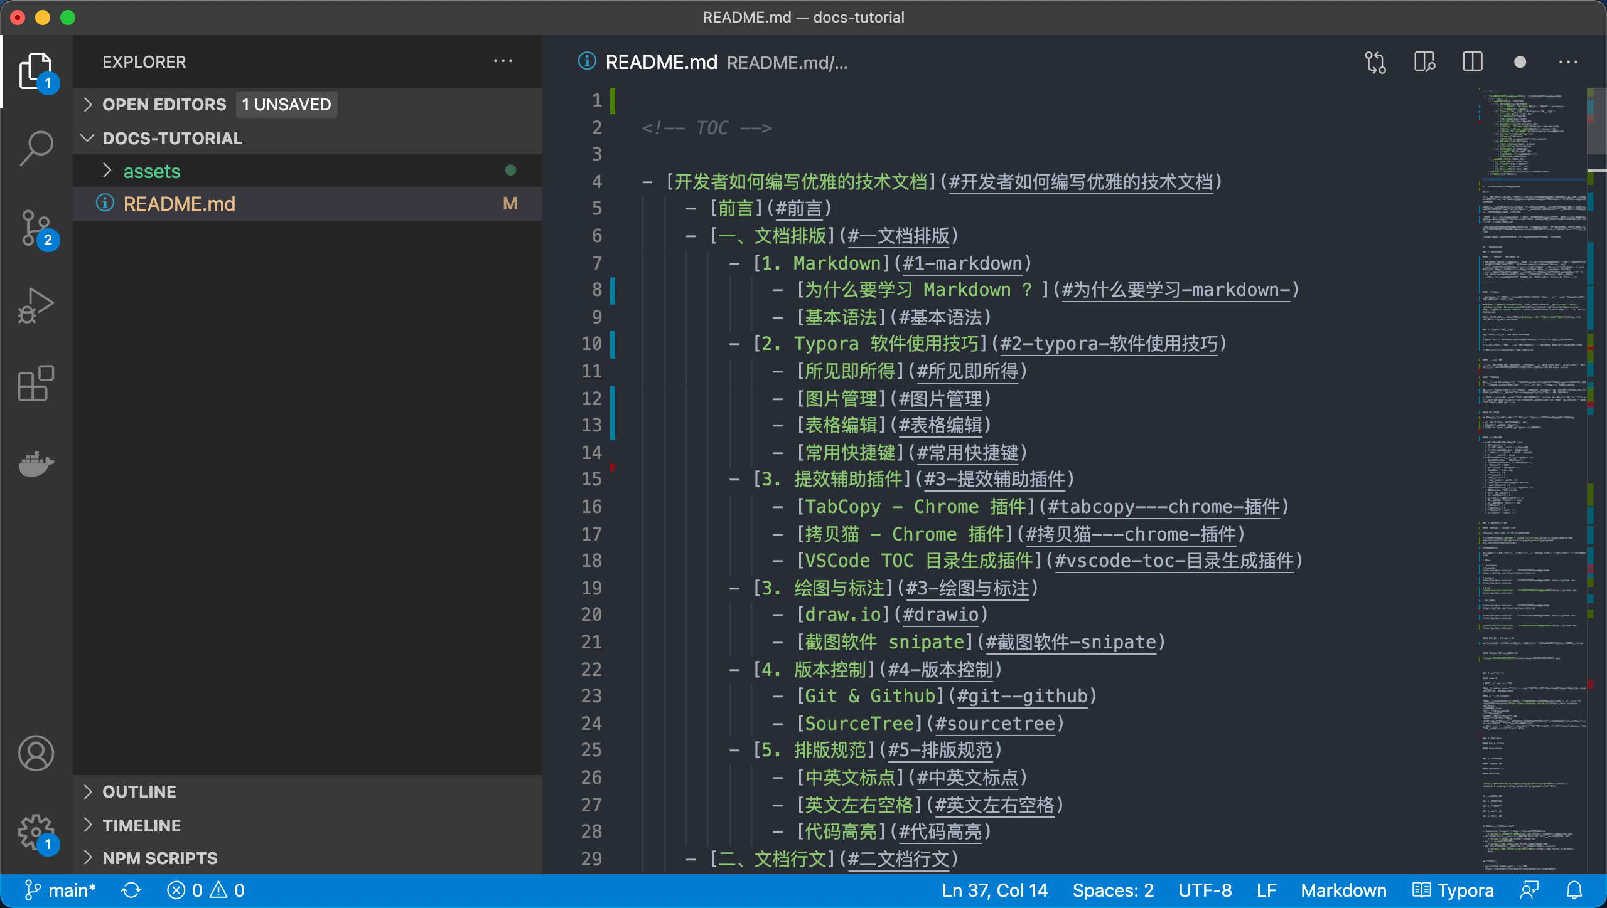
Task: Click the main* branch in status bar
Action: [60, 890]
